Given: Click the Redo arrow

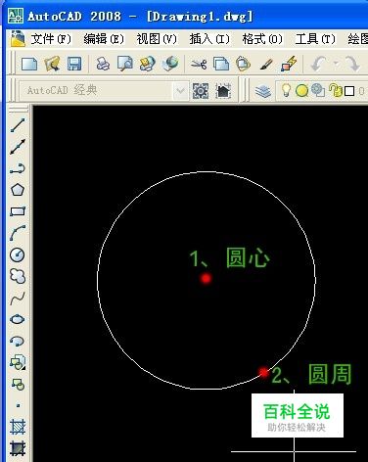Looking at the screenshot, I should pos(352,64).
